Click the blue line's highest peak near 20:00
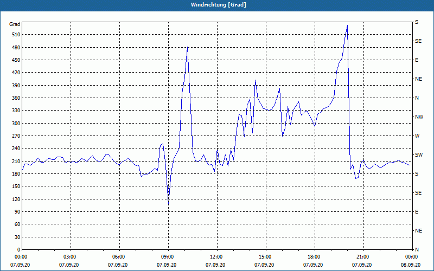This screenshot has width=434, height=271. tap(347, 25)
